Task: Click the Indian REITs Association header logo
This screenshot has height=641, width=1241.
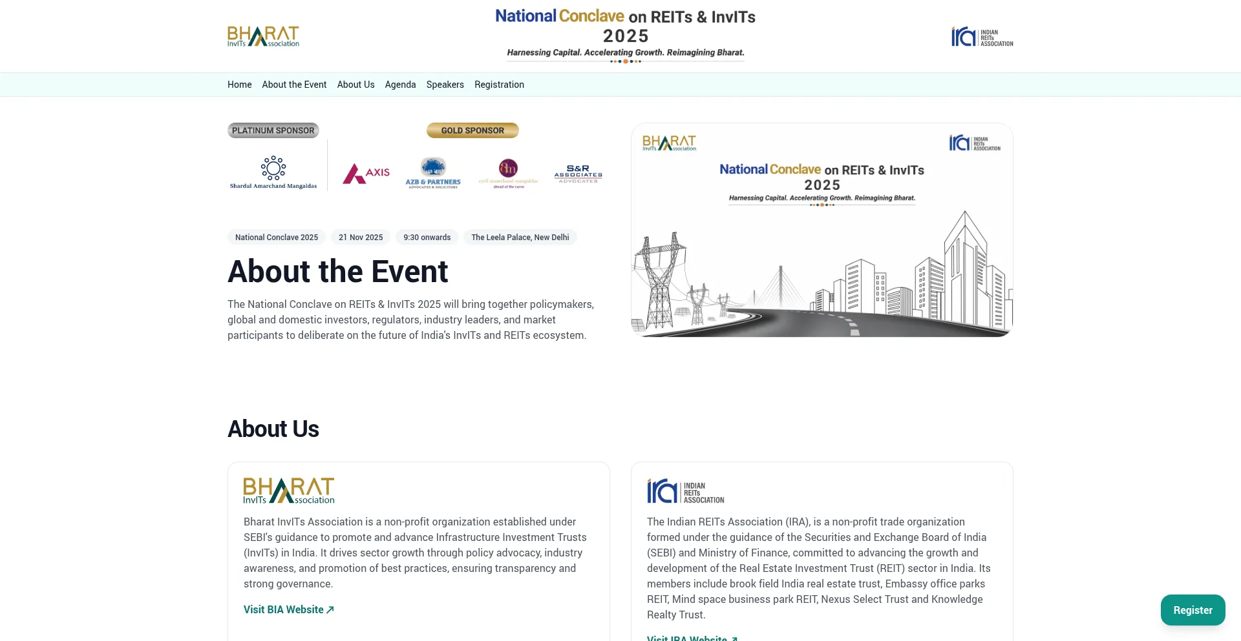Action: 981,37
